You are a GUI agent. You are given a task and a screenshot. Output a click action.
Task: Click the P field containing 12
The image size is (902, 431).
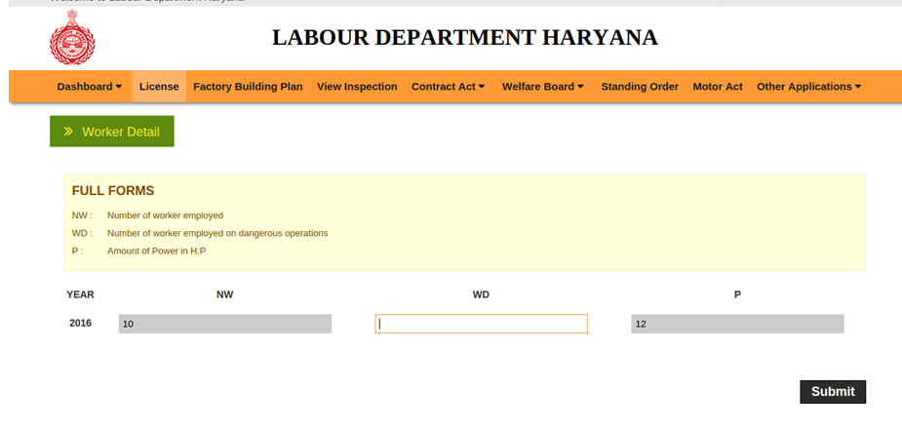click(737, 324)
